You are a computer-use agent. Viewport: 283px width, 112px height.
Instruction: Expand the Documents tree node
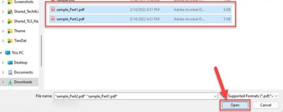3,72
